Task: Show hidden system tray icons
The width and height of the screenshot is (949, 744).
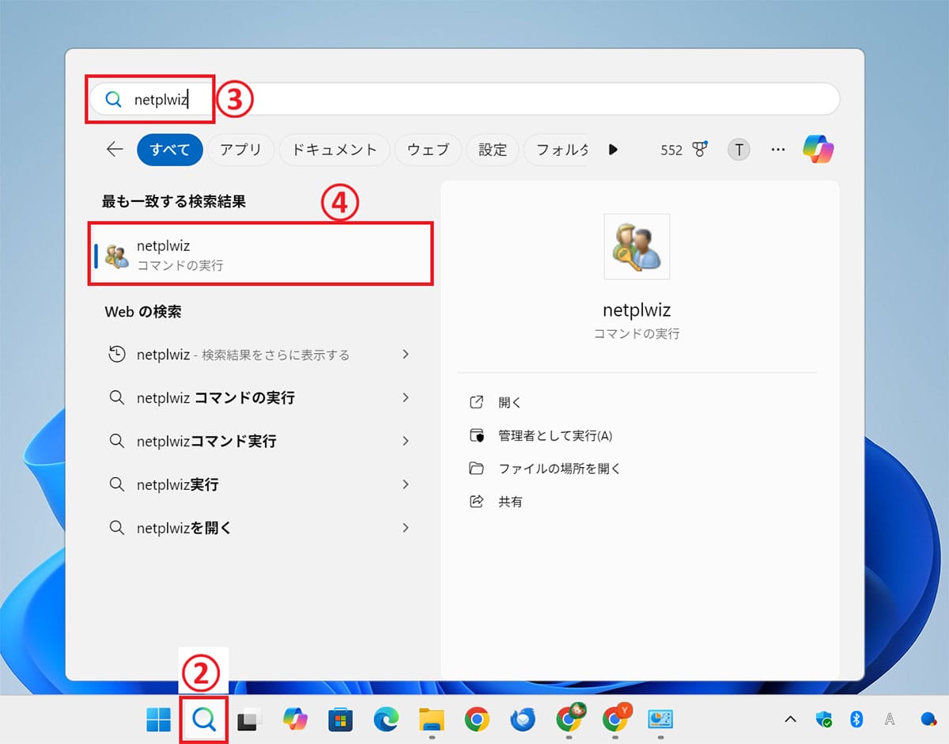Action: pos(790,719)
